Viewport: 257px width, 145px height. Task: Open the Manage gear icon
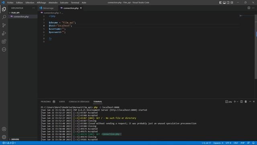click(4, 137)
